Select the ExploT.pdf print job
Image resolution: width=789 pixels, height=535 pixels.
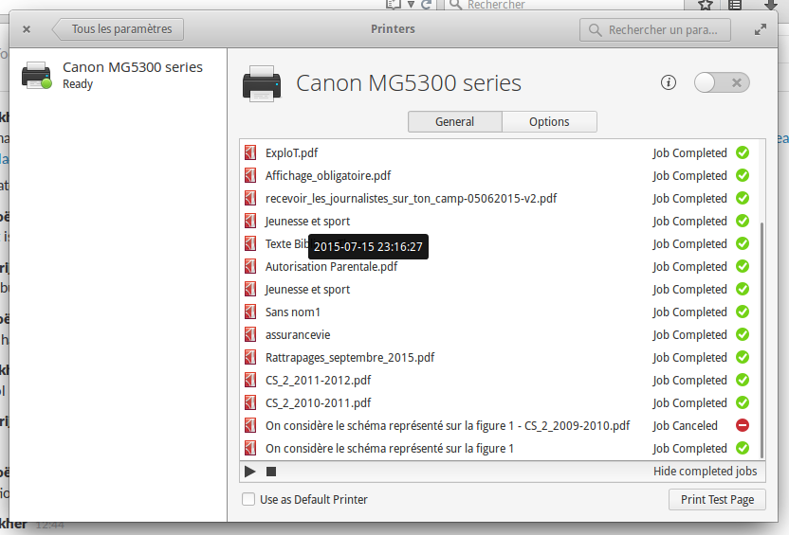500,152
